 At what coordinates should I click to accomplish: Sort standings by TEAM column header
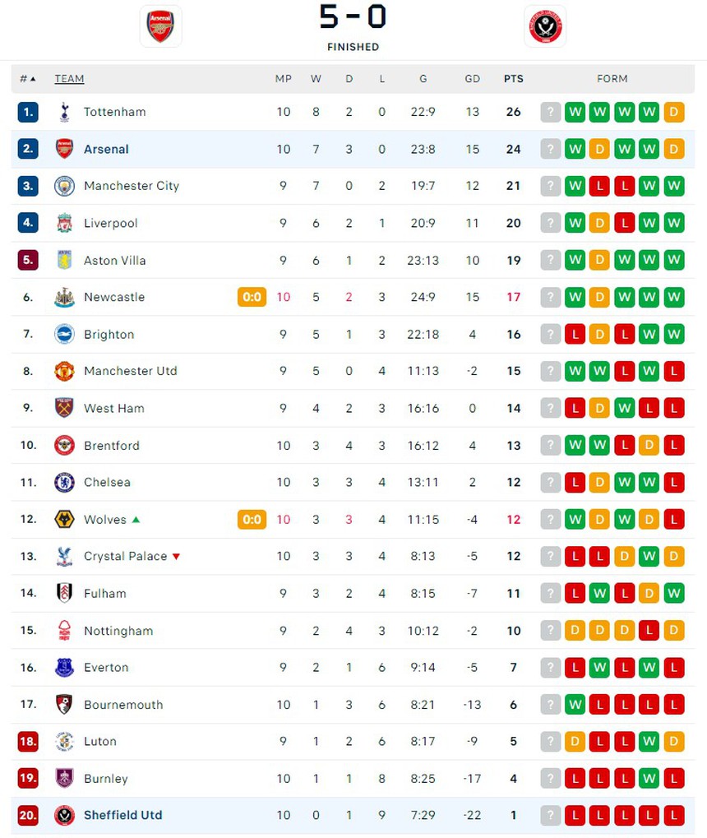point(69,79)
